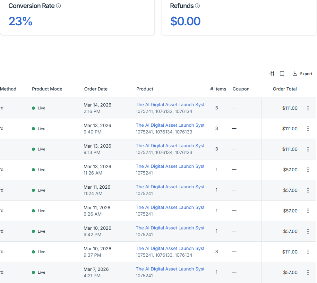Viewport: 317px width, 283px height.
Task: Open kebab menu for Mar 13 9:13 PM order
Action: click(x=308, y=149)
